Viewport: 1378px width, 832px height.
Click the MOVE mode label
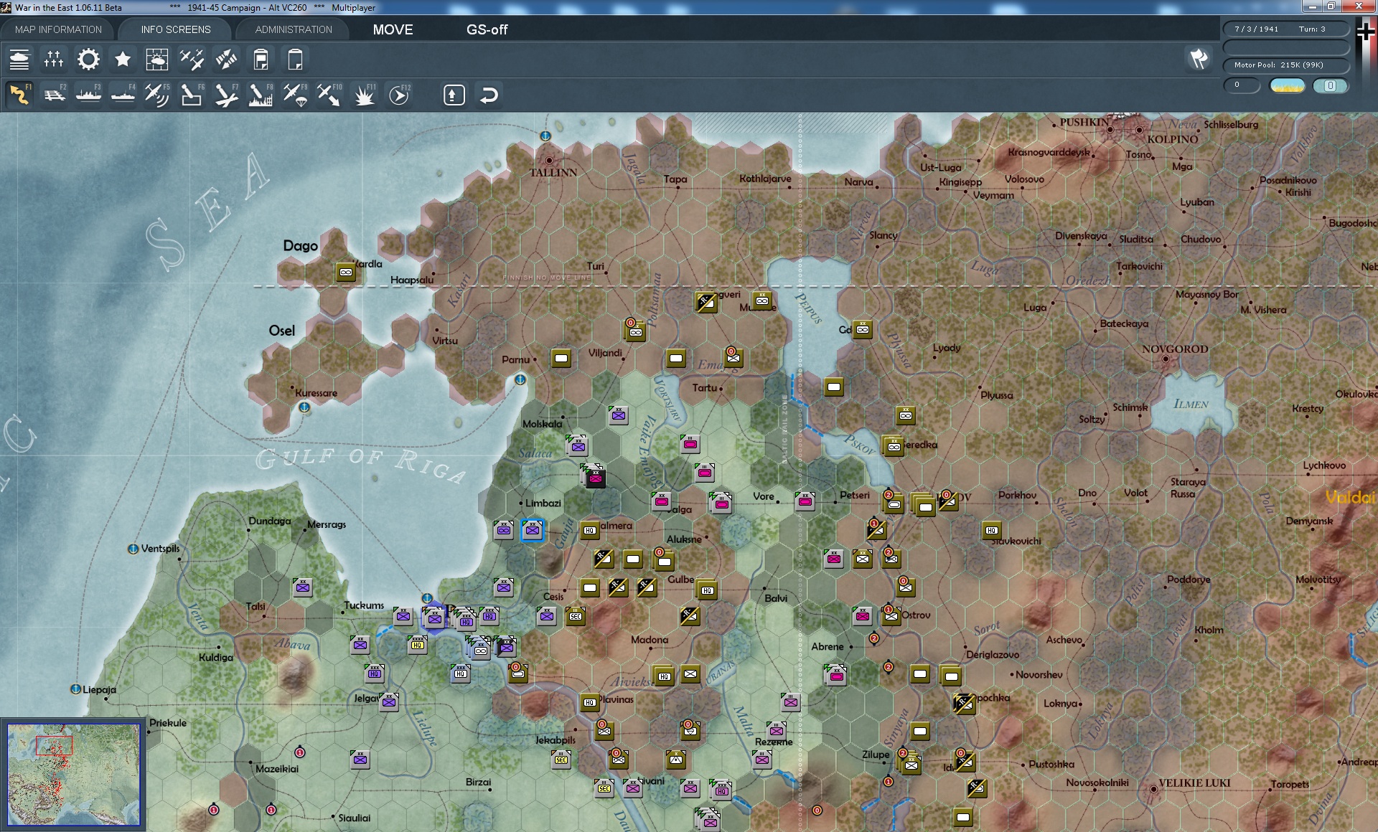click(393, 29)
